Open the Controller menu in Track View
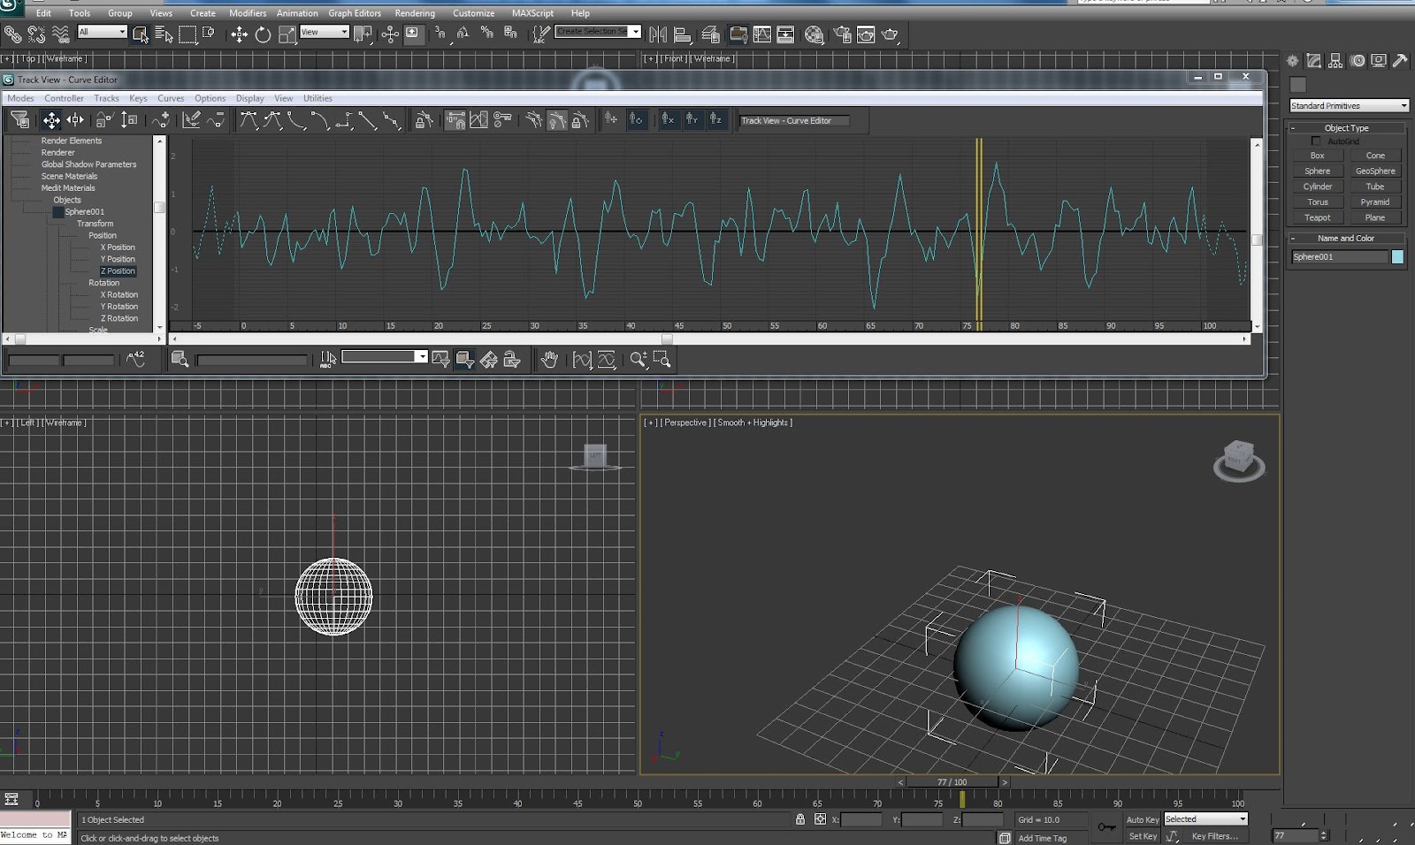 click(64, 98)
